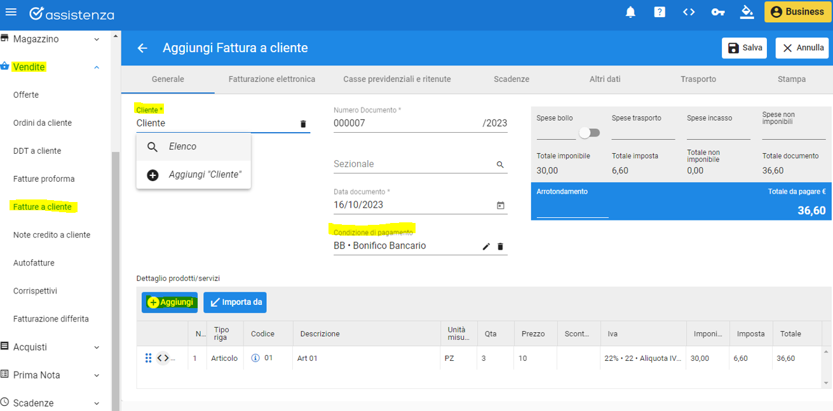Edit payment condition with pencil icon
This screenshot has height=411, width=833.
point(486,246)
